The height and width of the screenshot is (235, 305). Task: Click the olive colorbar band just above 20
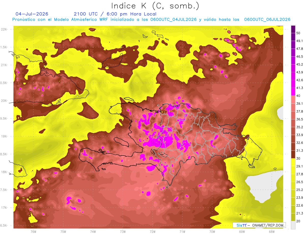293,217
